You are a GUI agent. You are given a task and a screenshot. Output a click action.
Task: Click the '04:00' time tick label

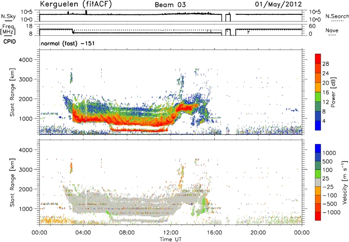(x=83, y=233)
